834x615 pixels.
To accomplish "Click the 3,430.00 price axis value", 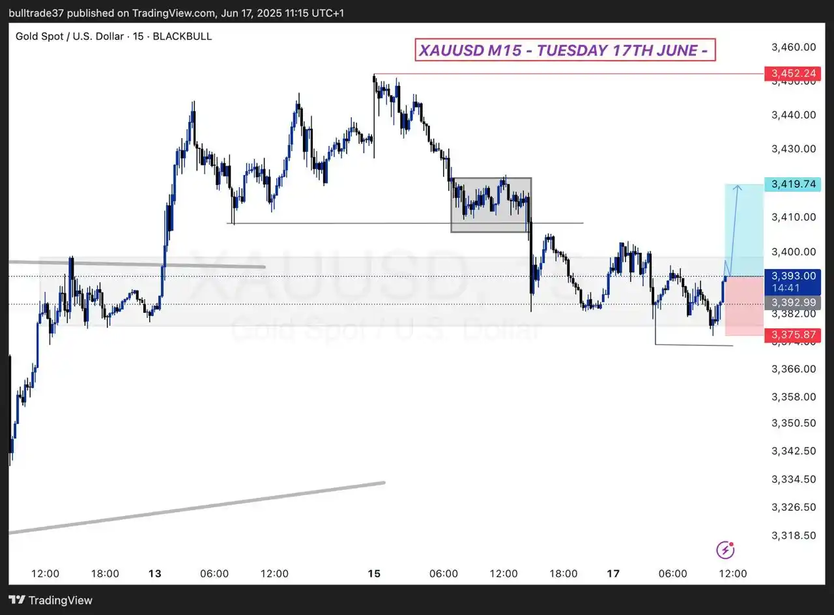I will pyautogui.click(x=793, y=149).
